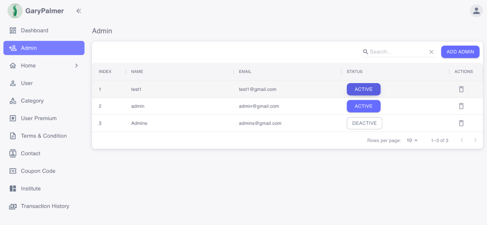Clear the search field with X icon
The image size is (487, 225).
tap(431, 52)
